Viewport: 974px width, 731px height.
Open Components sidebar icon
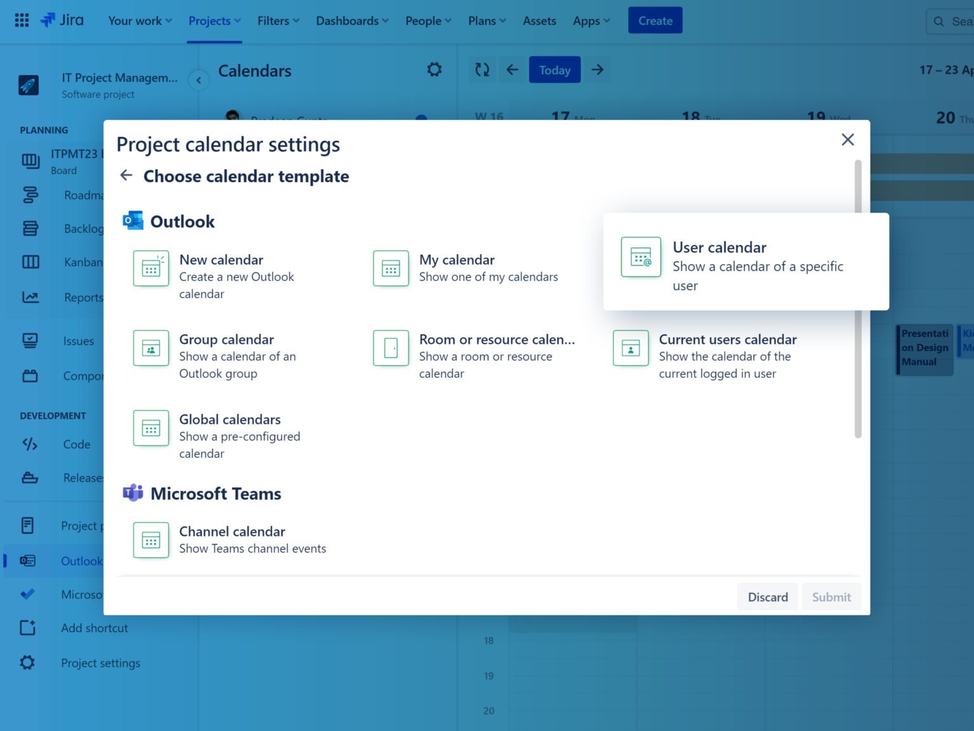pos(30,376)
